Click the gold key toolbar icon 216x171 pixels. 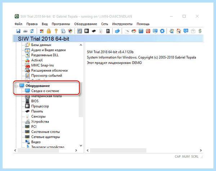[x=56, y=31]
